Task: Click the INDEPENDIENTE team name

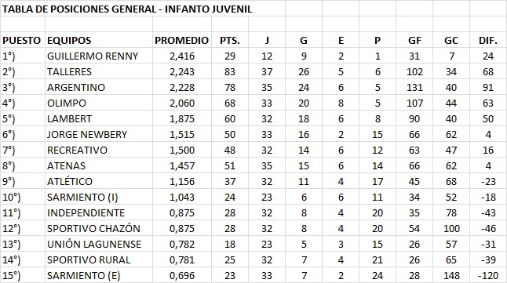Action: coord(86,213)
